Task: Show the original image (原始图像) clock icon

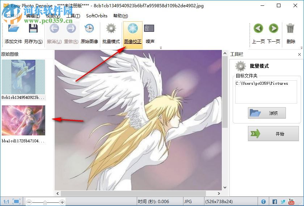Action: pos(89,29)
